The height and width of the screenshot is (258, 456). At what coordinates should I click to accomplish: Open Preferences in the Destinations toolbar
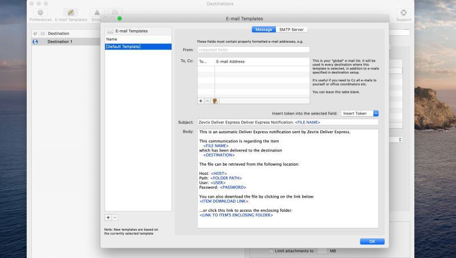click(x=40, y=15)
